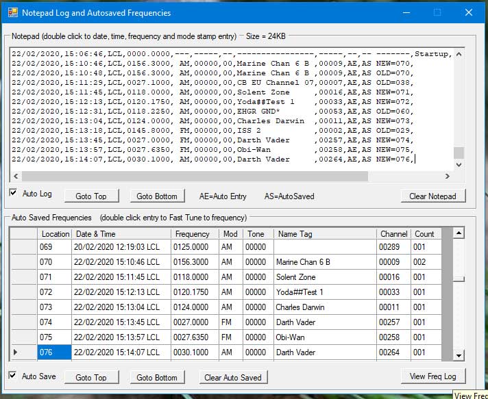Image resolution: width=488 pixels, height=399 pixels.
Task: Click date cell 20/02/2020 12:19:03 LCL
Action: pos(121,247)
